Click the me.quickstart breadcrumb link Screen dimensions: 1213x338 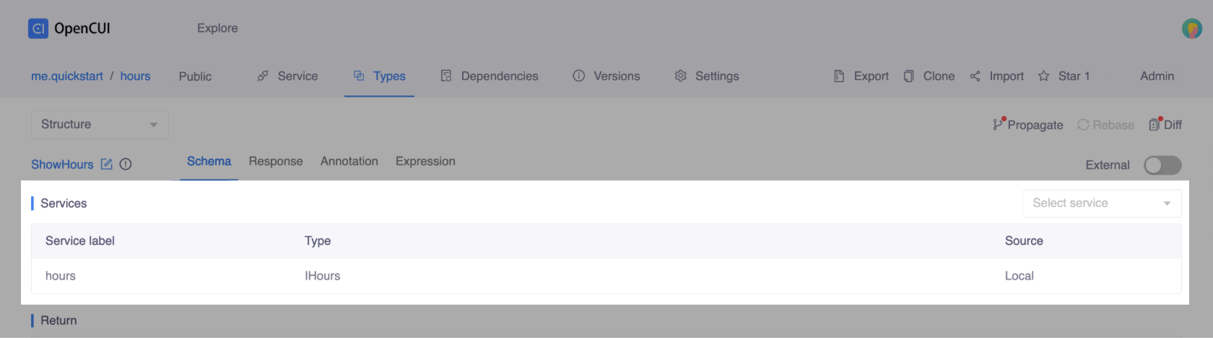[67, 76]
